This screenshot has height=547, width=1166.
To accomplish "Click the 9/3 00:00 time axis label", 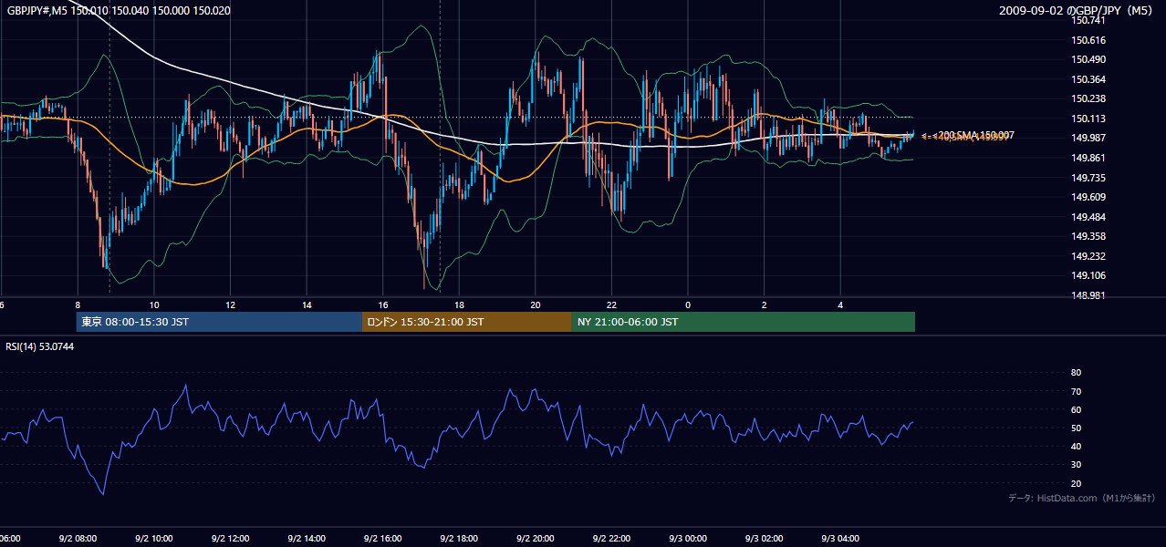I will (x=687, y=539).
